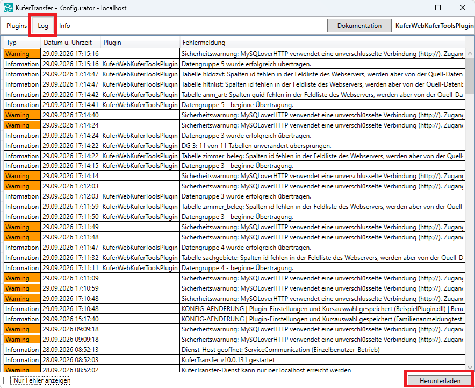Select KuferWebKuferToolsPlugin cell at 17:11:59
Viewport: 475px width, 388px height.
140,207
